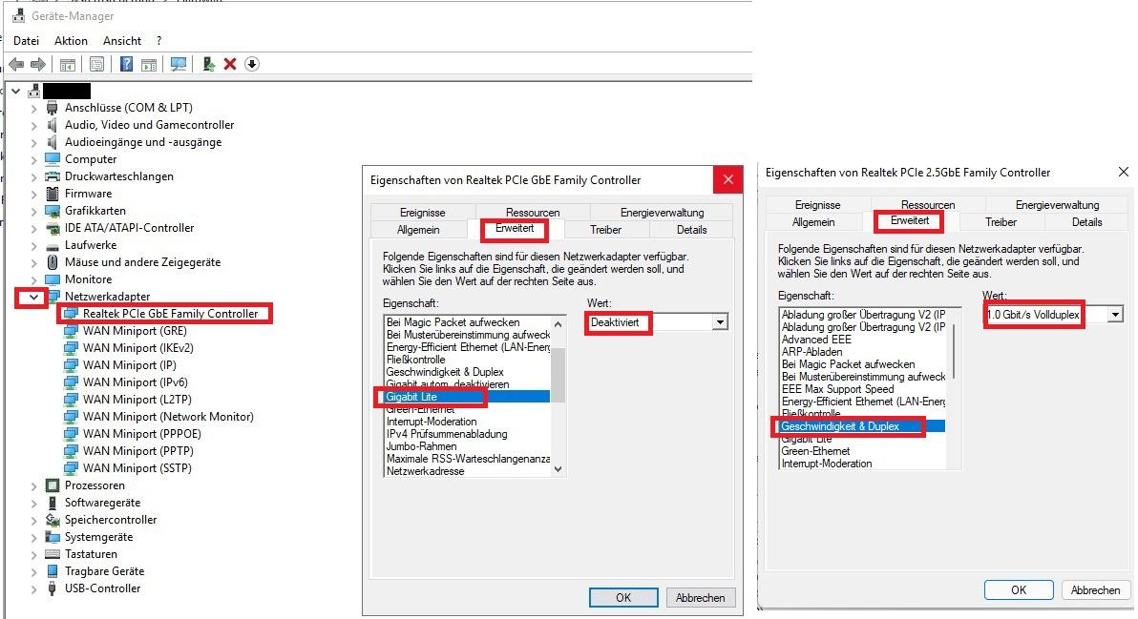
Task: Click the Tastaturen keyboard icon in tree
Action: pos(53,554)
